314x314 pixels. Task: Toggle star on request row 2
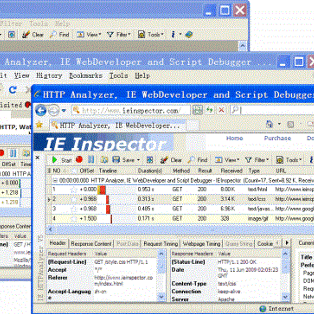(x=74, y=199)
